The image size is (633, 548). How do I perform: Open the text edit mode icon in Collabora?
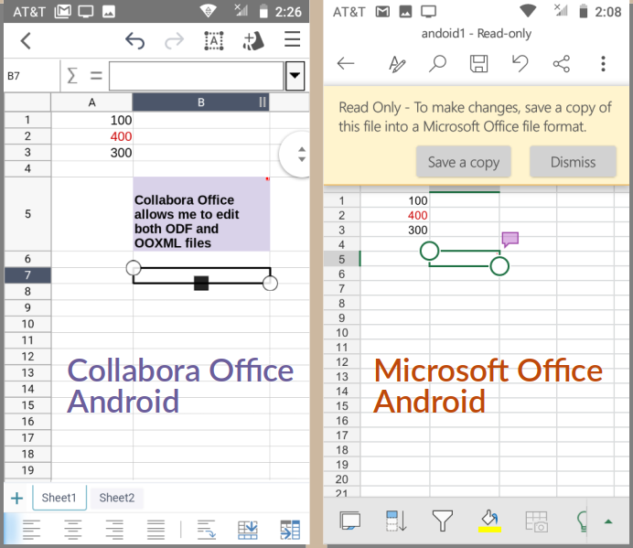[x=213, y=41]
